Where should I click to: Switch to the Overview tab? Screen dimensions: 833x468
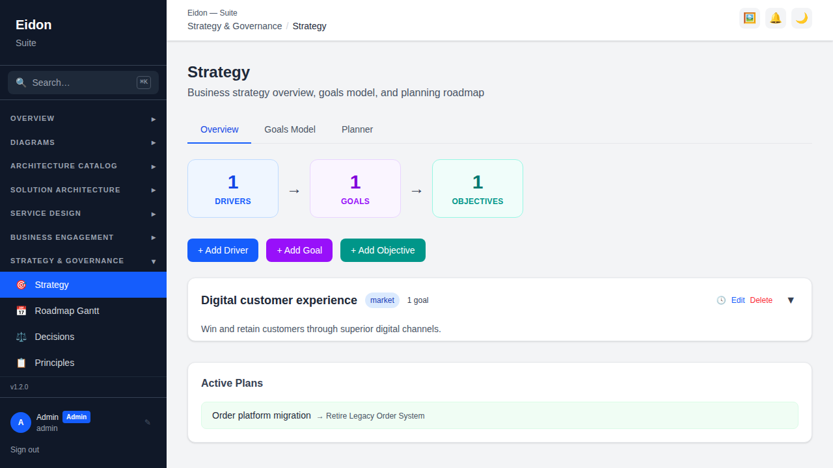coord(219,129)
